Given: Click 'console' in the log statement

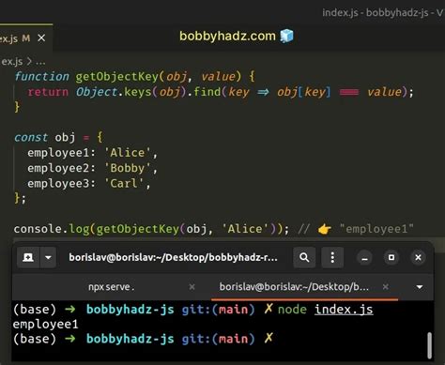Looking at the screenshot, I should tap(38, 229).
